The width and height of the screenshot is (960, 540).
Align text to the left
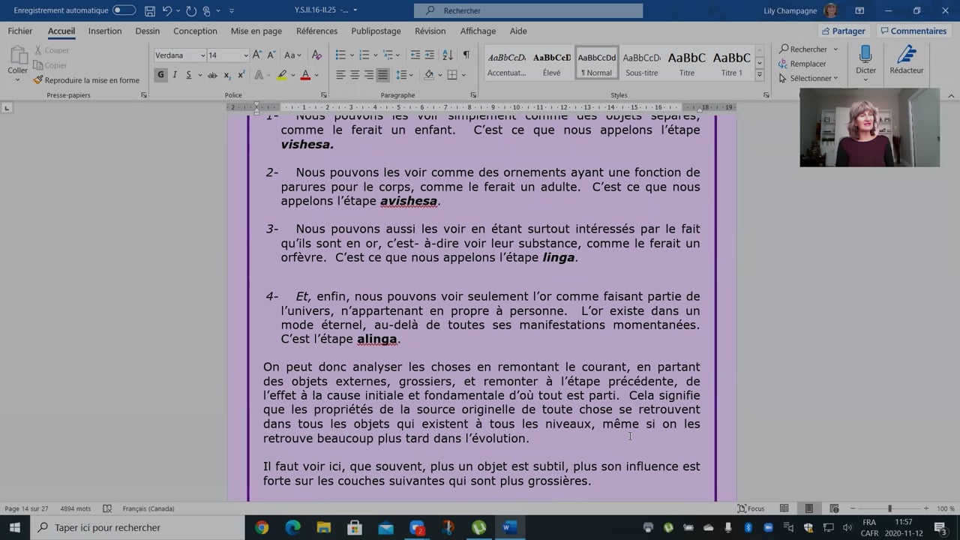click(x=340, y=75)
